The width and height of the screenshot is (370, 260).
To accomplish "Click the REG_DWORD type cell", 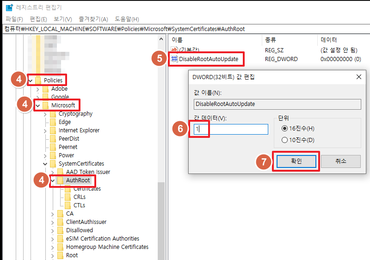I will 281,59.
